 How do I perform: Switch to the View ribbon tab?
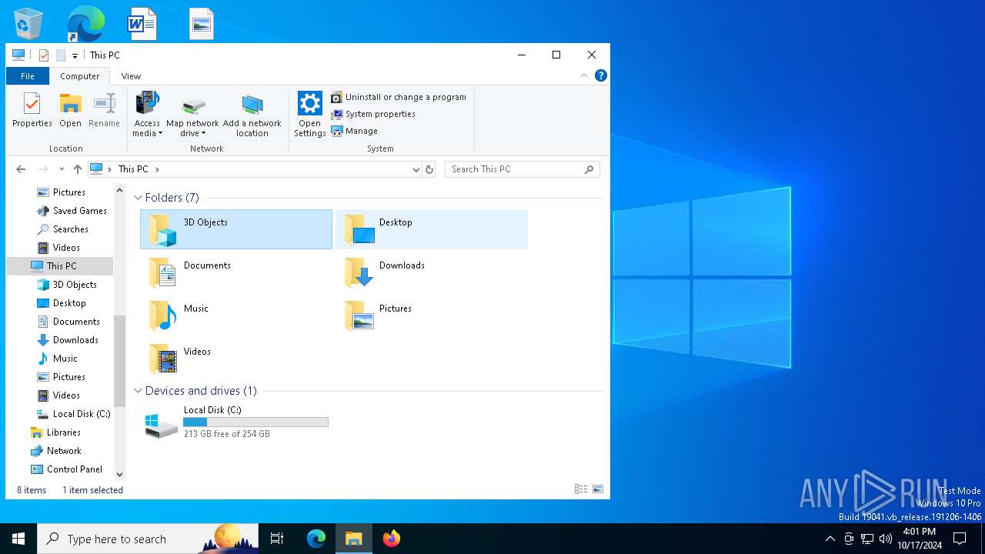[x=131, y=76]
